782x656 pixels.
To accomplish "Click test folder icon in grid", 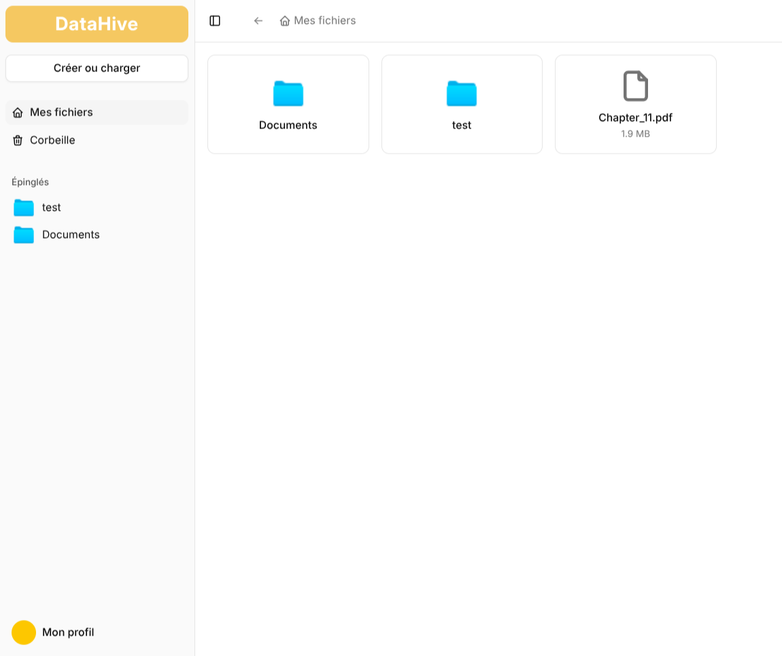I will point(462,93).
